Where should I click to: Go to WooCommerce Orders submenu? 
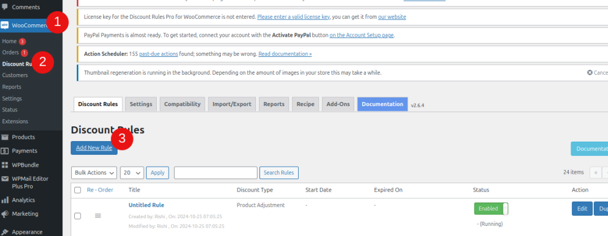click(x=11, y=52)
